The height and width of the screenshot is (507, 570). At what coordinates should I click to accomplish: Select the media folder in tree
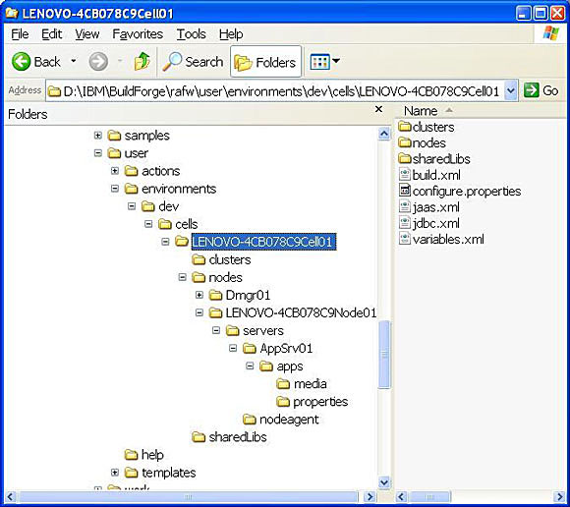pos(302,384)
